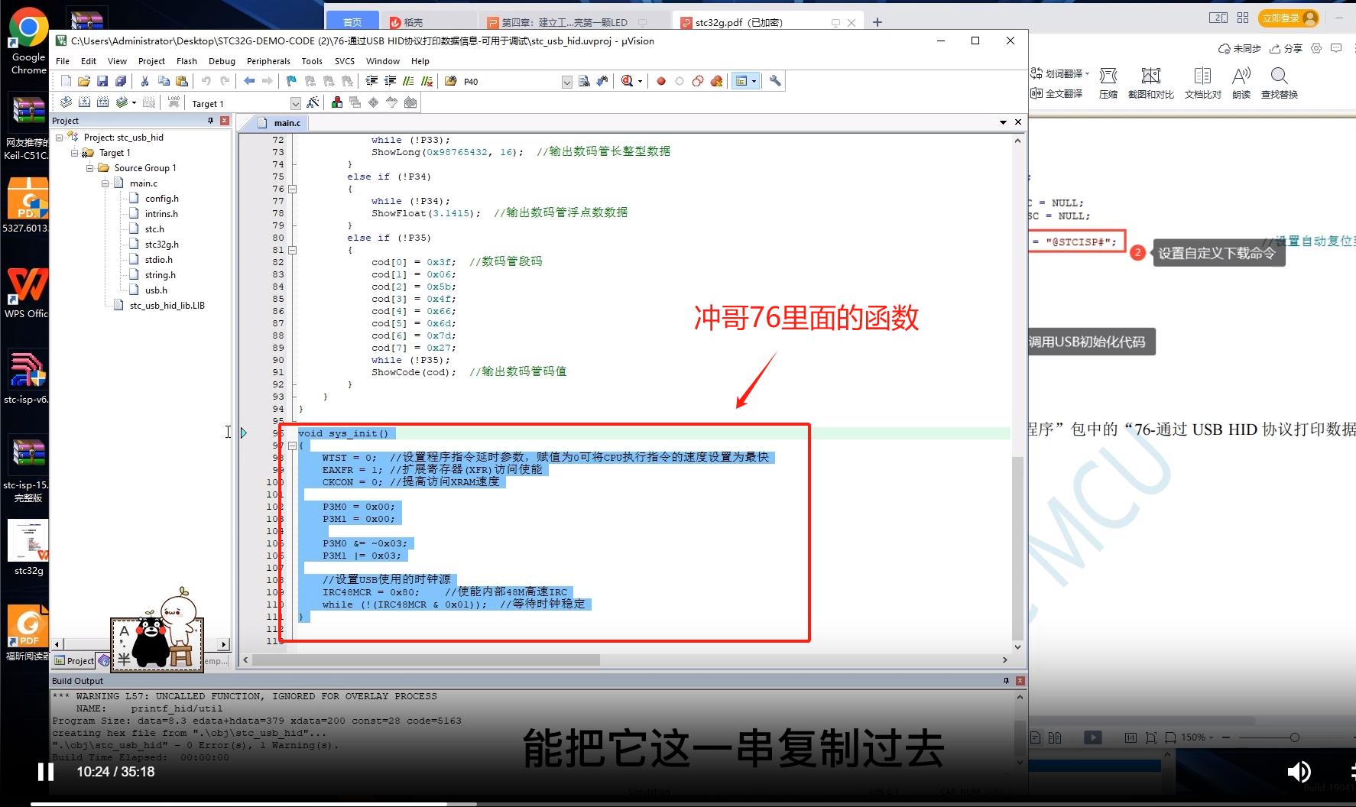This screenshot has width=1356, height=807.
Task: Collapse Source Group 1 folder node
Action: click(x=89, y=168)
